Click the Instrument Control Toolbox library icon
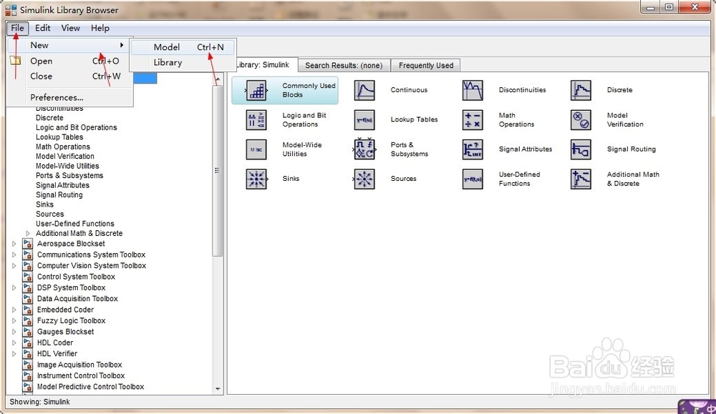This screenshot has width=716, height=414. 27,375
